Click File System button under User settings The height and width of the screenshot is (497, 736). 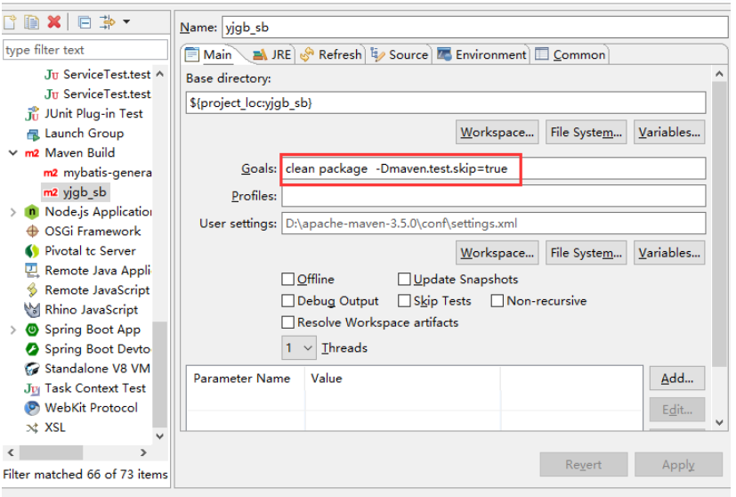click(x=586, y=253)
